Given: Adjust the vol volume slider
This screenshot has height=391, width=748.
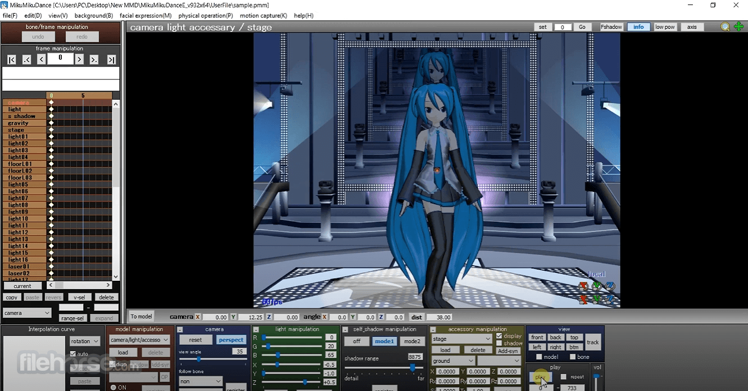Looking at the screenshot, I should coord(597,383).
